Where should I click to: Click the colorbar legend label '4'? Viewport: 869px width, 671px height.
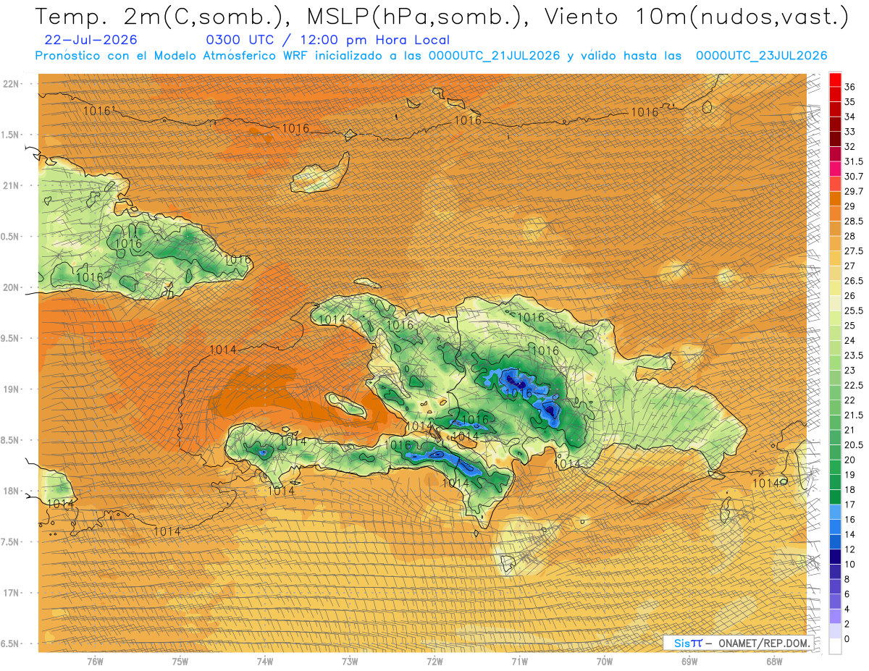[x=848, y=609]
